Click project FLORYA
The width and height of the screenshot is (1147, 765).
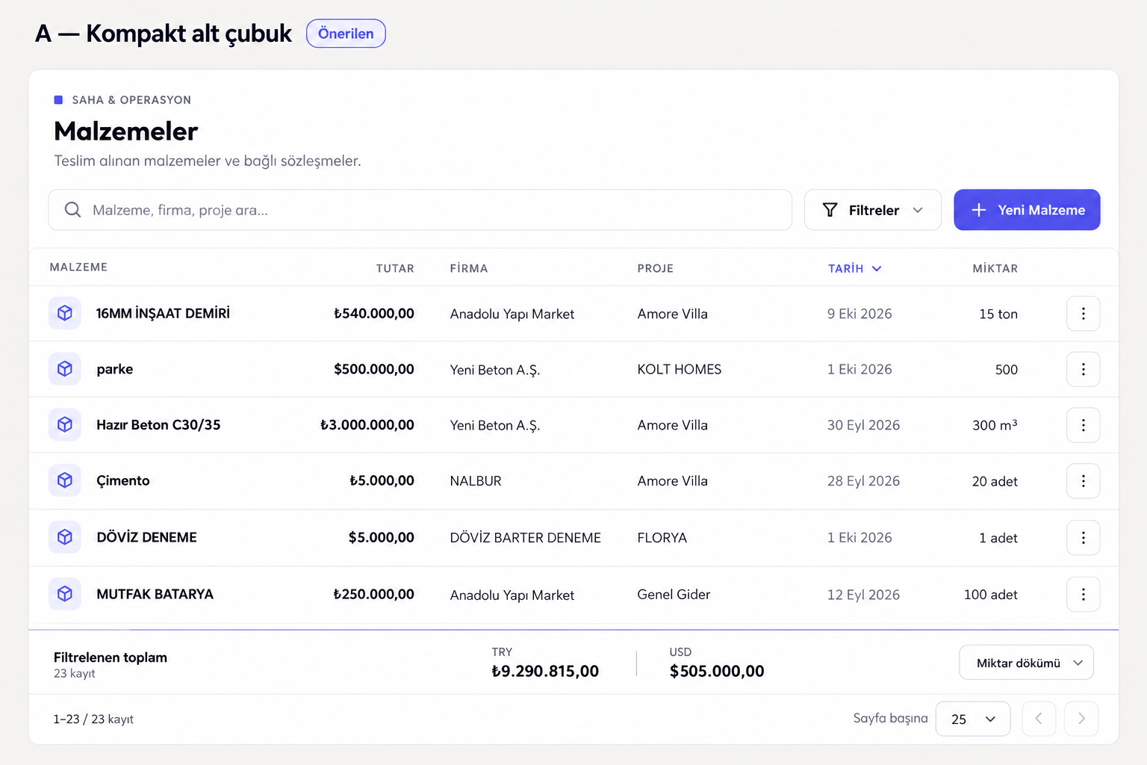(x=662, y=538)
